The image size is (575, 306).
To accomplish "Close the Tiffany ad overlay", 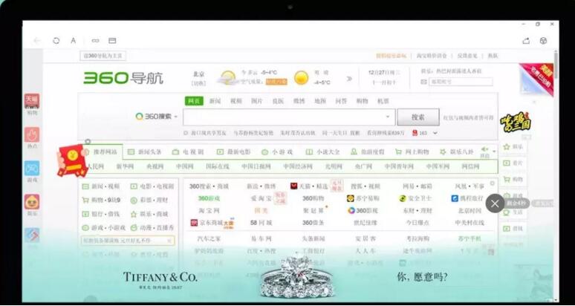I will coord(495,203).
